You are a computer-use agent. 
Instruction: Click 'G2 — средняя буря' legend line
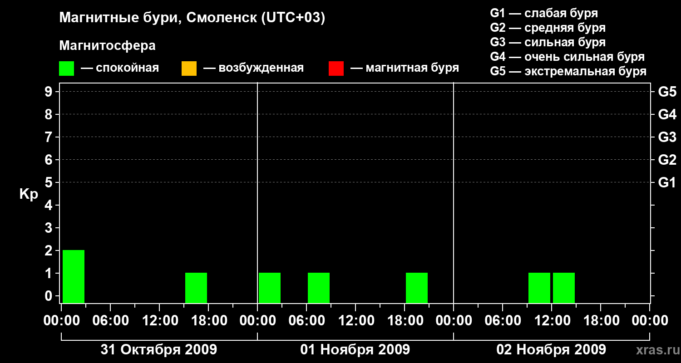pyautogui.click(x=548, y=28)
